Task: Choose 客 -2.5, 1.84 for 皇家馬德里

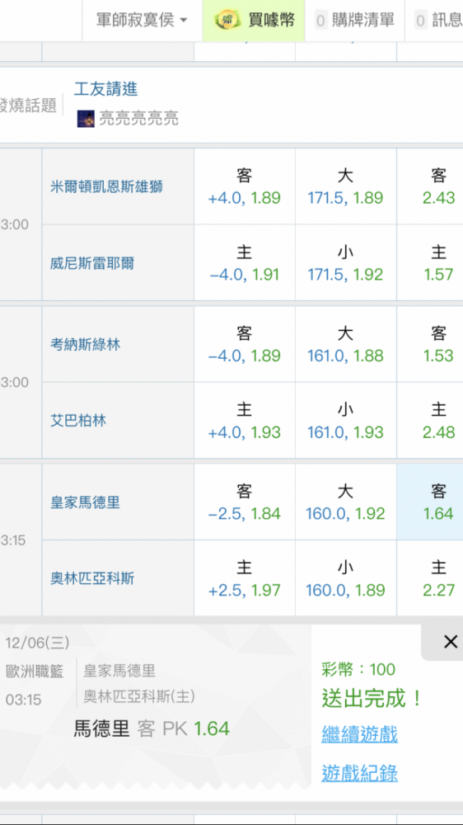Action: click(245, 502)
